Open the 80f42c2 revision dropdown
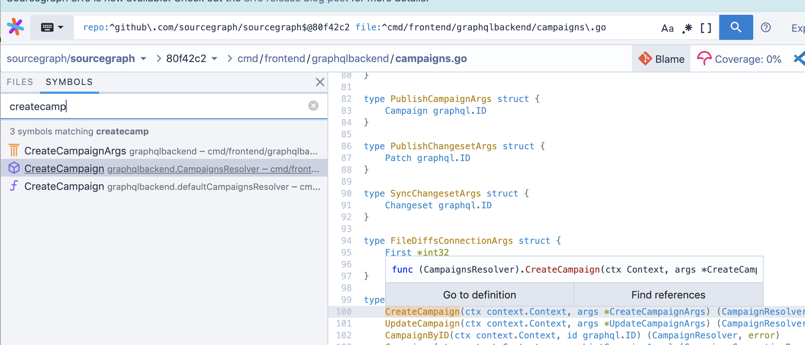 214,59
